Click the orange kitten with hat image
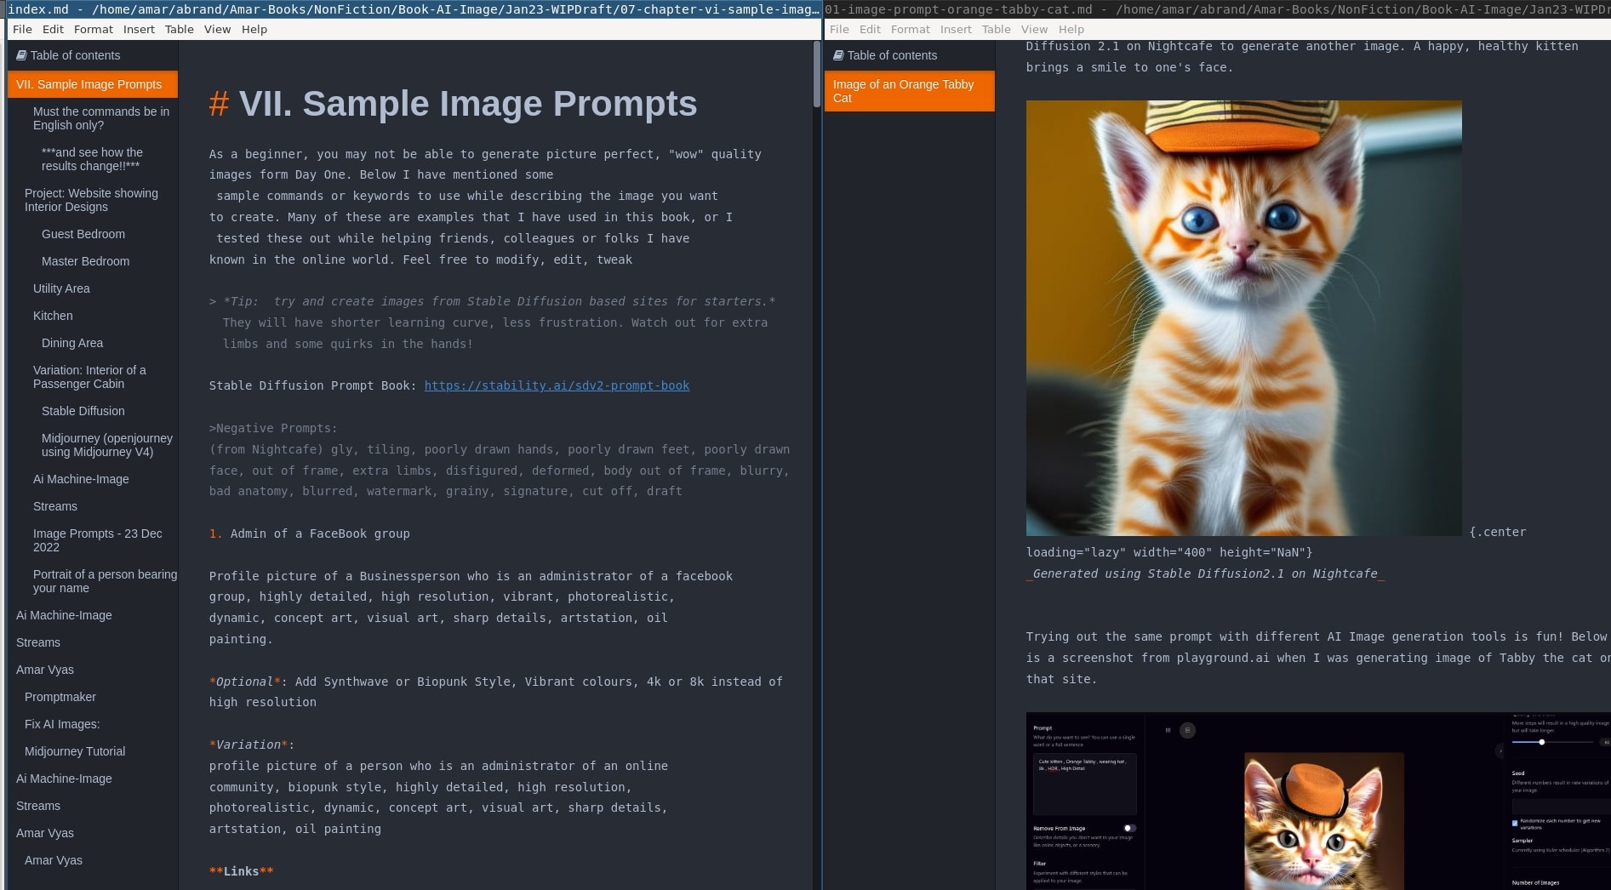1611x890 pixels. coord(1243,318)
